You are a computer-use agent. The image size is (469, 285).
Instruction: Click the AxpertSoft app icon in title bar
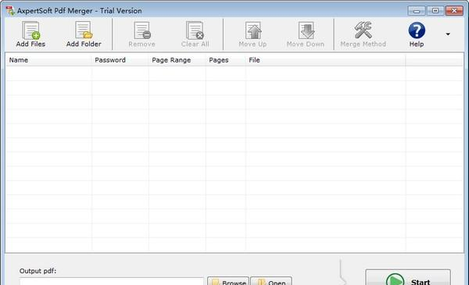click(x=10, y=11)
